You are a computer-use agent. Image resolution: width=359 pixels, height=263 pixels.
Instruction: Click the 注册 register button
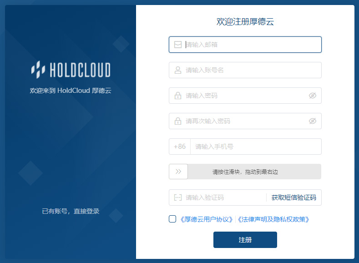pyautogui.click(x=245, y=240)
